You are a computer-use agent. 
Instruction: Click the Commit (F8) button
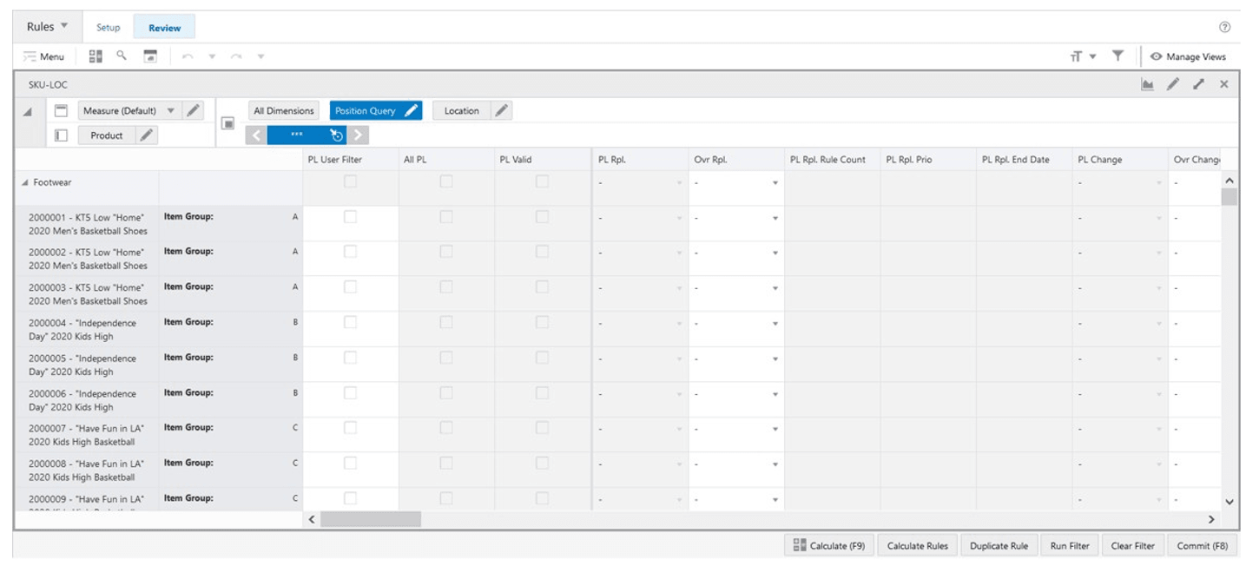(1203, 546)
